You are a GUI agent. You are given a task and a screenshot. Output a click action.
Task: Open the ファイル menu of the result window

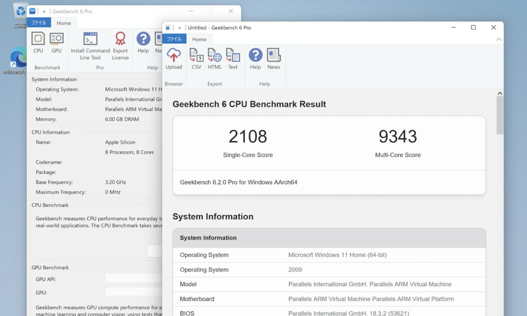[x=174, y=39]
